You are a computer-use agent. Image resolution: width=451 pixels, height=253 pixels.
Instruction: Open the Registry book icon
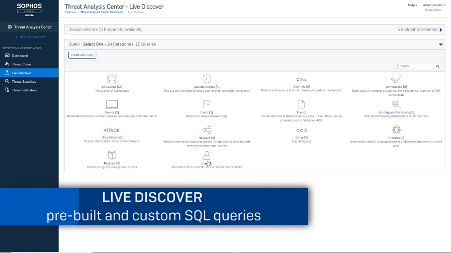coord(112,155)
